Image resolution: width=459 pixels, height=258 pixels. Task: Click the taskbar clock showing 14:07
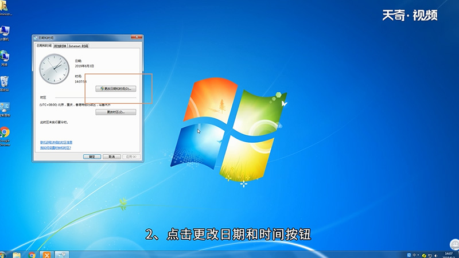(x=449, y=255)
